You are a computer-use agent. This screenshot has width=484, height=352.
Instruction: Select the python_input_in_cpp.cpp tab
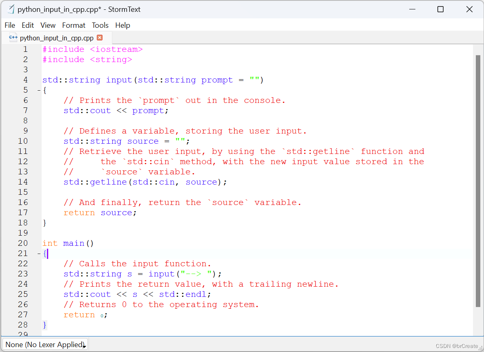(56, 38)
